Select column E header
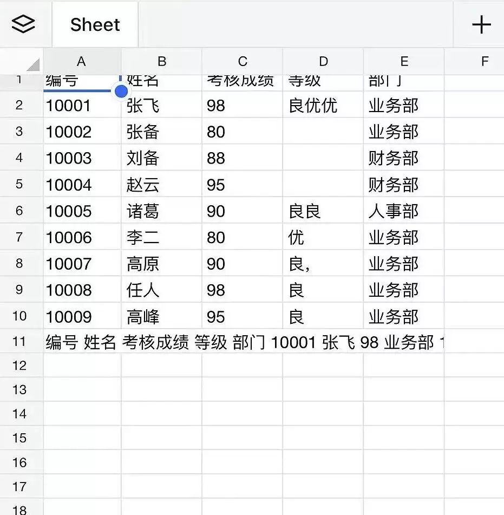This screenshot has width=504, height=515. (404, 61)
